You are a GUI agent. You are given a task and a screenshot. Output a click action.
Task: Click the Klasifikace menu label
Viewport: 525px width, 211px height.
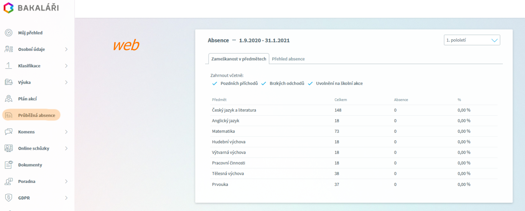click(29, 66)
